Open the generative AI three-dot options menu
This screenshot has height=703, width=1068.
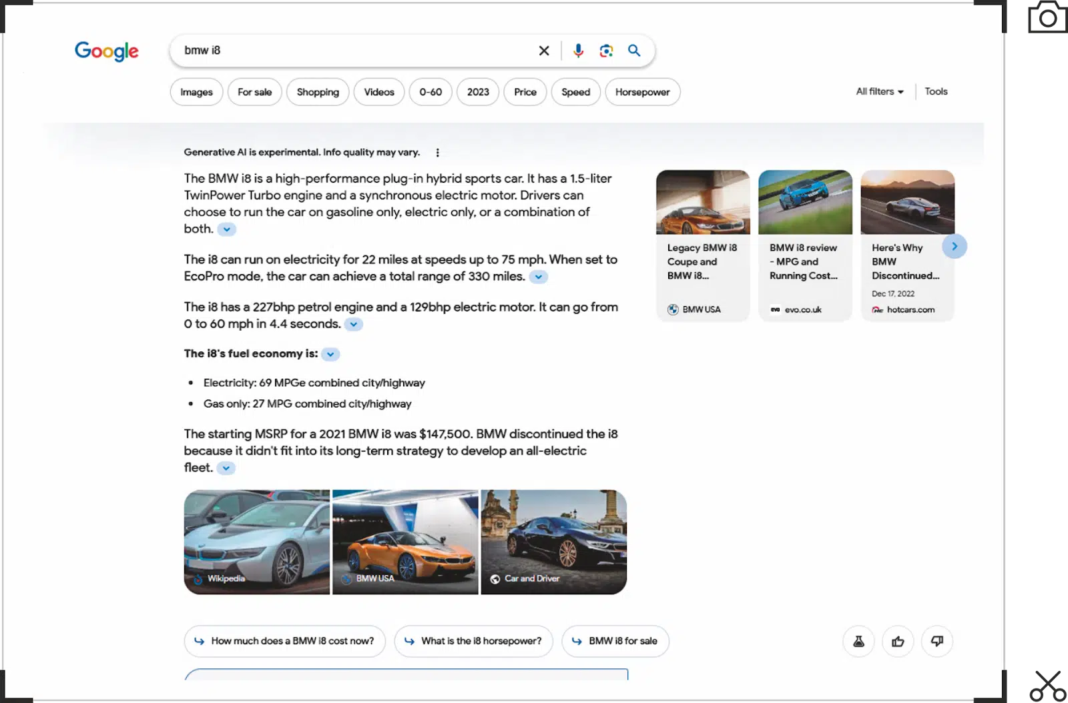click(x=438, y=153)
